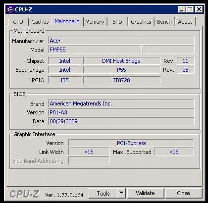This screenshot has height=203, width=208.
Task: Click the CPU-Z title bar icon
Action: pyautogui.click(x=10, y=9)
